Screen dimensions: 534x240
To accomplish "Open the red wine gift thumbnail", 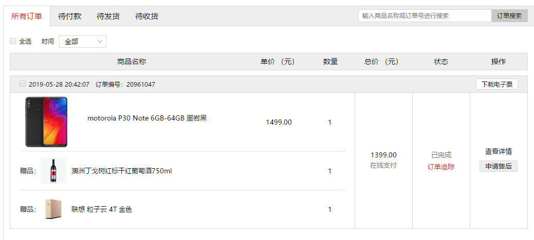I will click(53, 171).
